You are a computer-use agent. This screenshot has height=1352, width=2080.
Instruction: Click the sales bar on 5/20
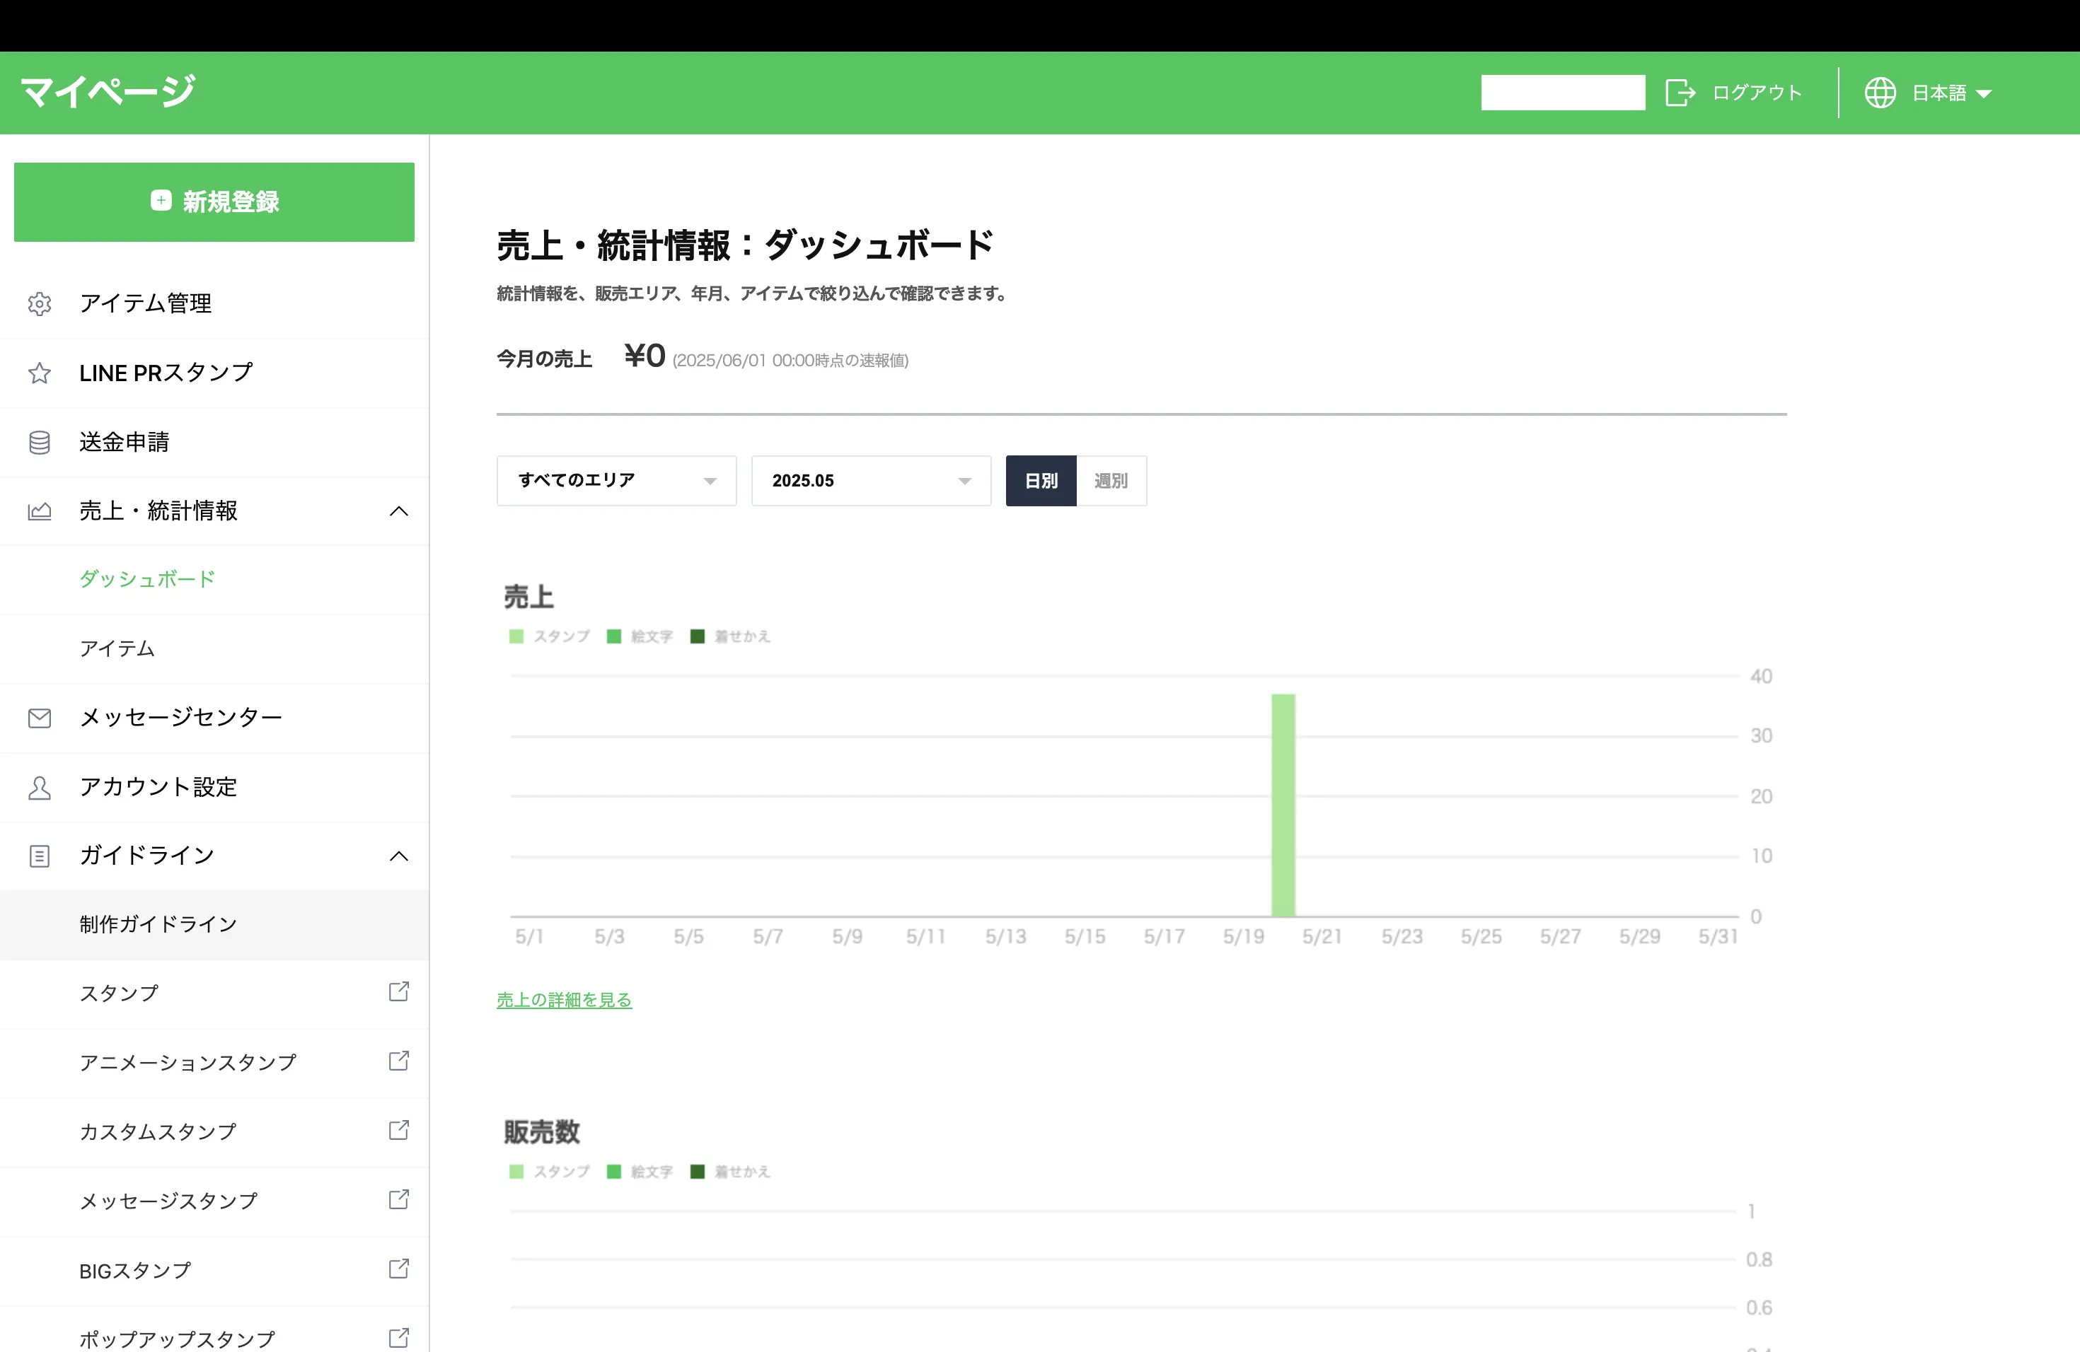click(1283, 805)
